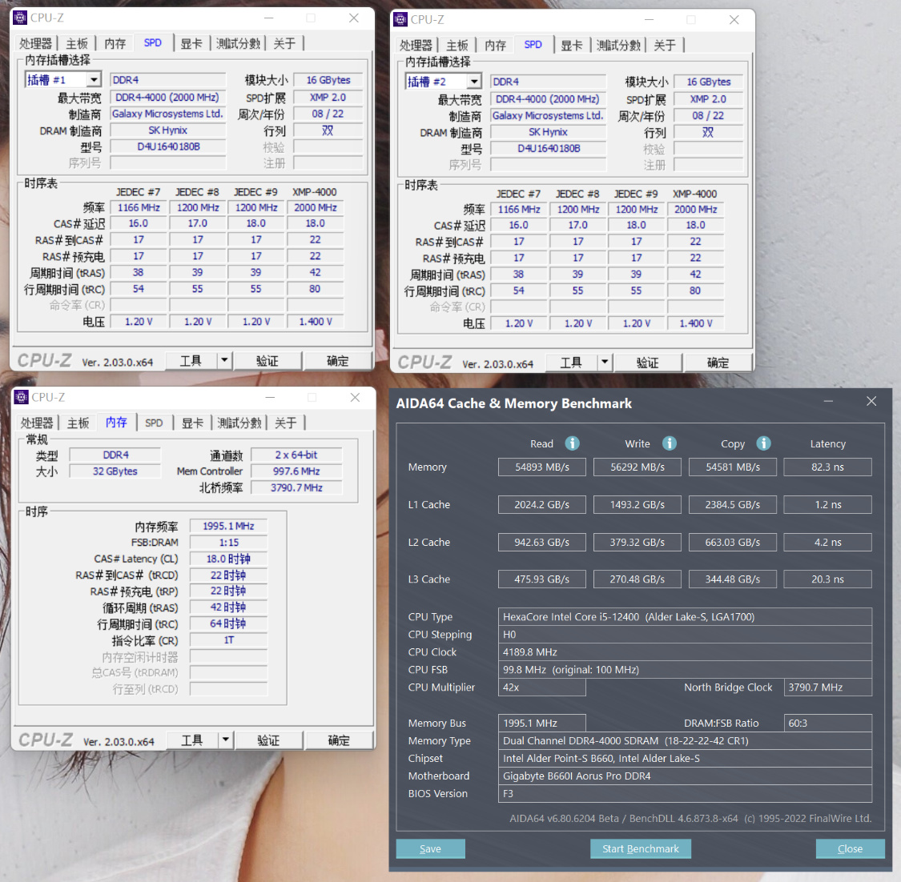This screenshot has height=882, width=901.
Task: Select 測試分數 tab in bottom-left CPU-Z
Action: coord(239,423)
